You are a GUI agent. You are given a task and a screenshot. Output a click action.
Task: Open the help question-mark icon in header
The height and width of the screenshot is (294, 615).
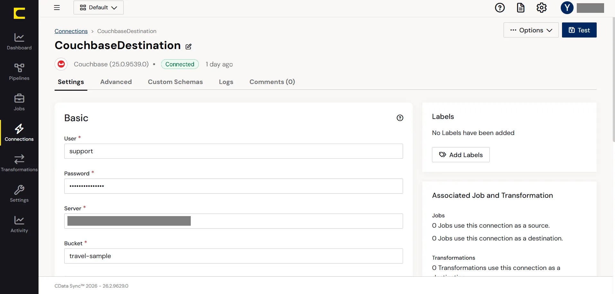[500, 8]
